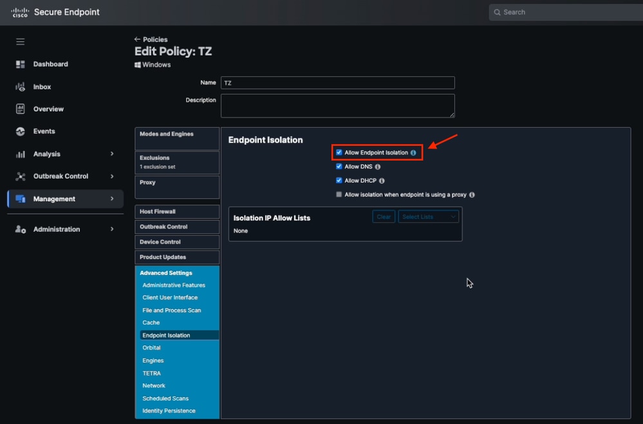This screenshot has height=424, width=643.
Task: Open Orbital settings
Action: click(151, 348)
